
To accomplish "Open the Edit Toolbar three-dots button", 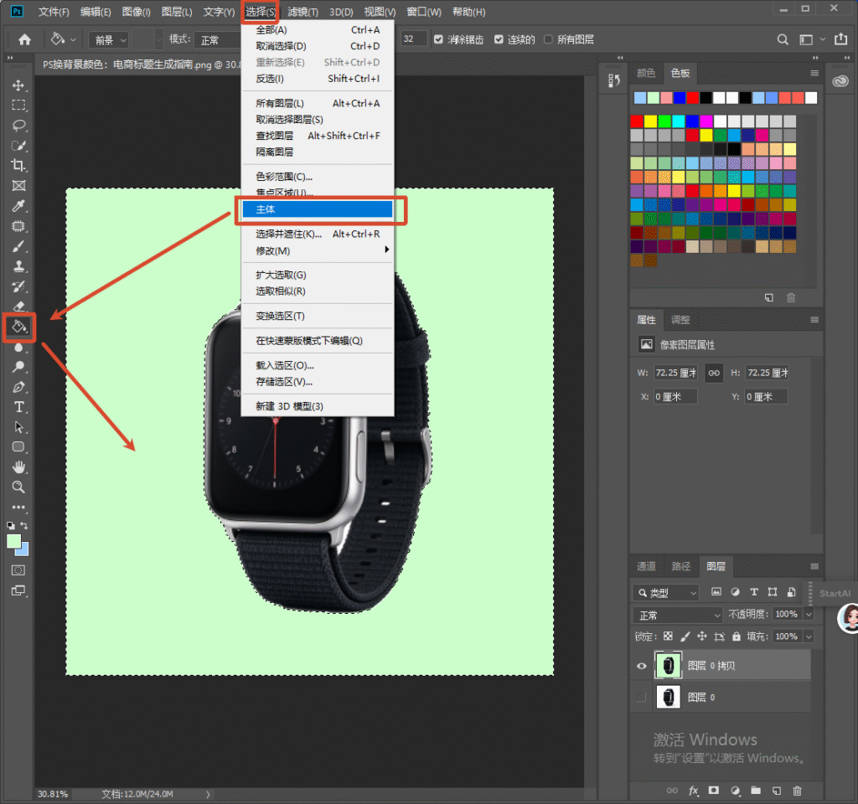I will 18,507.
